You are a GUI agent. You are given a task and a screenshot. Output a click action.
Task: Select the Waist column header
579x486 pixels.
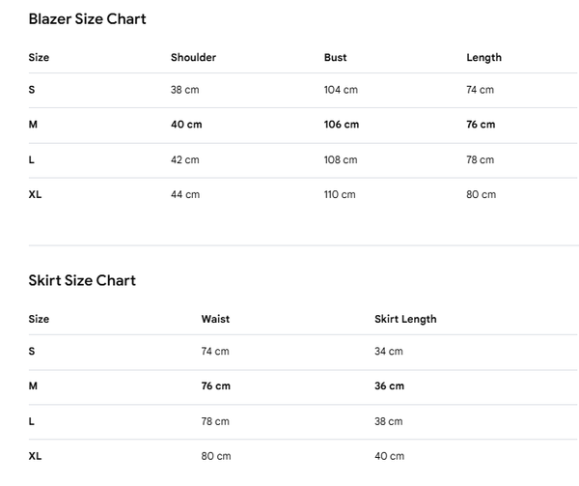[x=215, y=319]
